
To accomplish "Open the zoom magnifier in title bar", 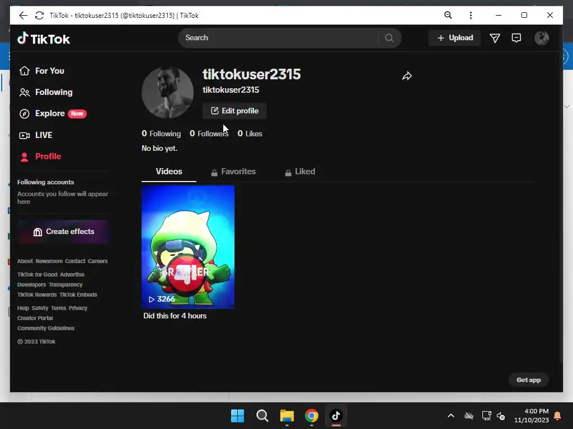I will [448, 15].
